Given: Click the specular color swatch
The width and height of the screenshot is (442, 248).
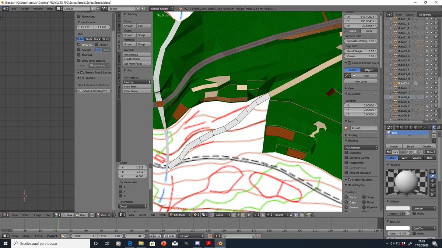Looking at the screenshot, I should (x=398, y=228).
